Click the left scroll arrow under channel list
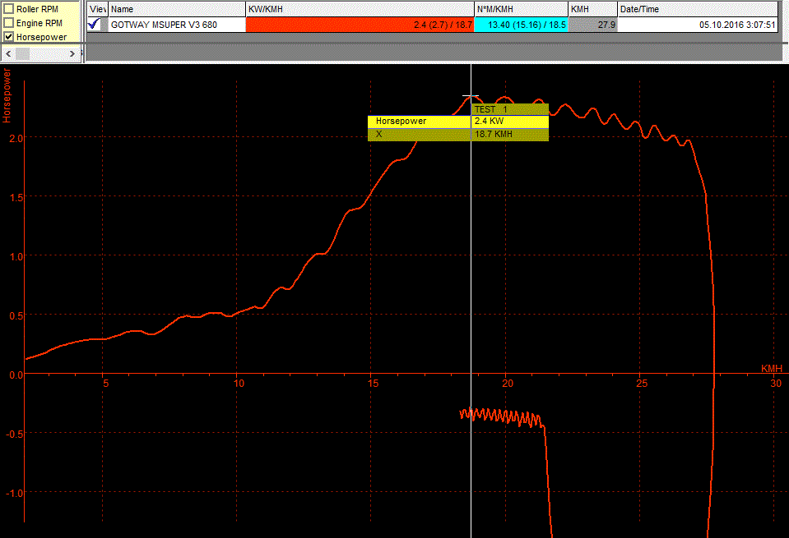The width and height of the screenshot is (789, 538). point(8,53)
